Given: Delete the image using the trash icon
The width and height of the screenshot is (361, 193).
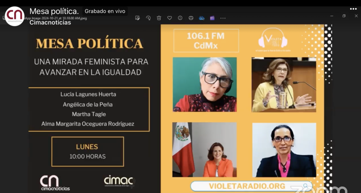Looking at the screenshot, I should pos(159,18).
